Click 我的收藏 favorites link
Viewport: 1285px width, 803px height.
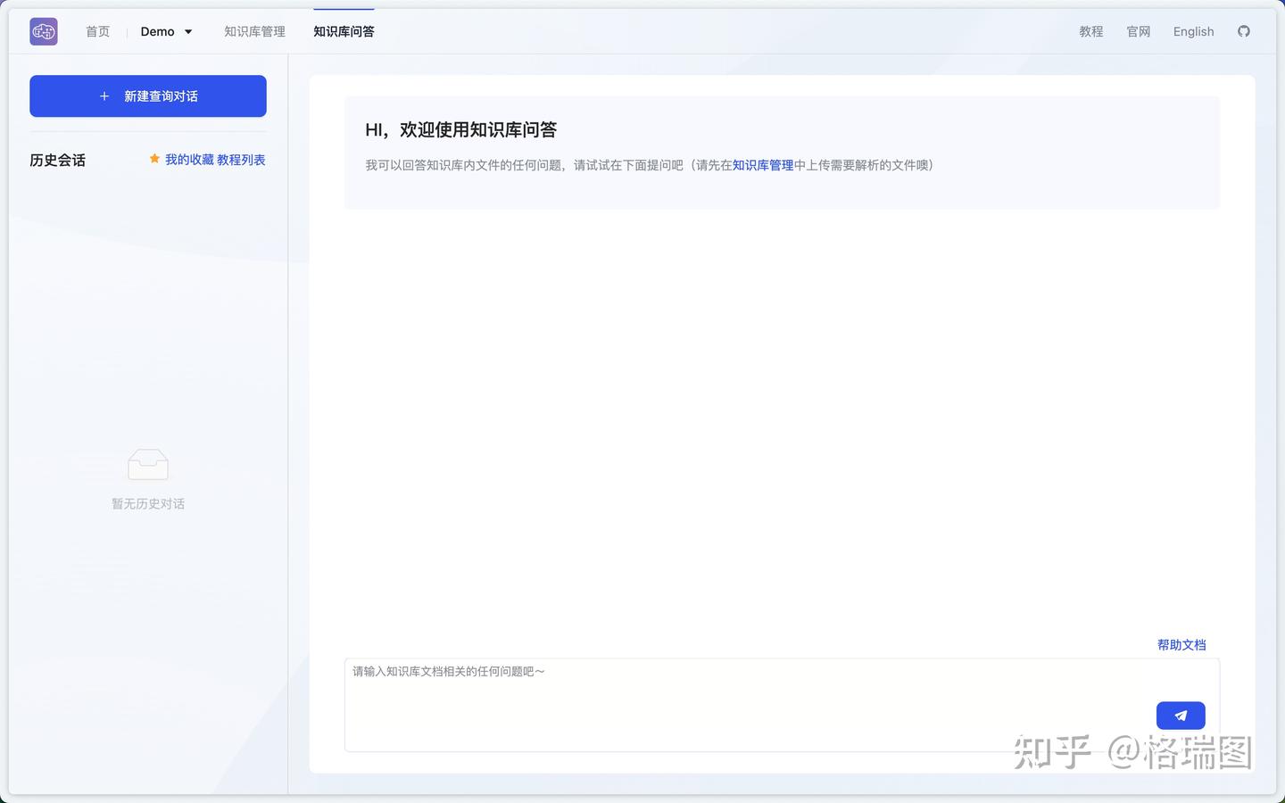[x=187, y=160]
